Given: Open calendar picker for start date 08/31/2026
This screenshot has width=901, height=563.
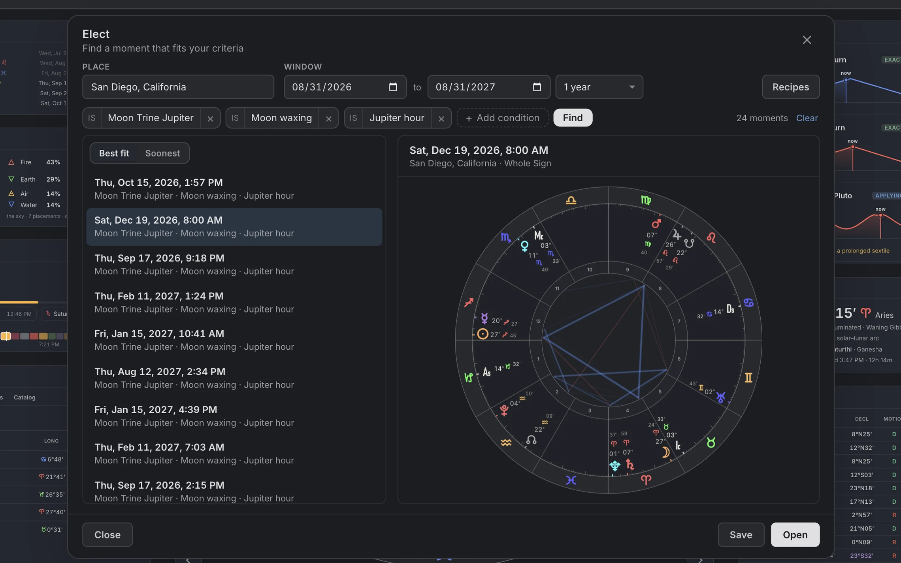Looking at the screenshot, I should click(x=393, y=87).
